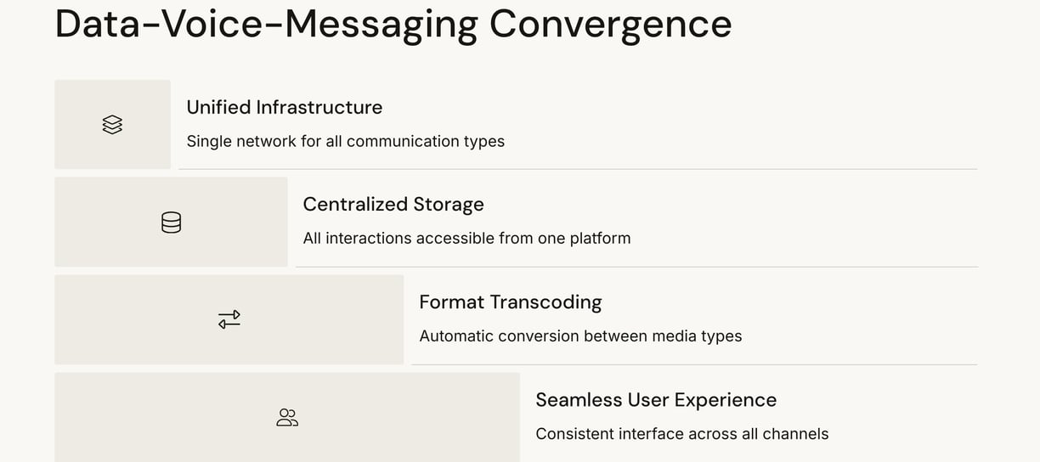The height and width of the screenshot is (462, 1040).
Task: Click the word 'Convergence' in the title
Action: click(611, 24)
